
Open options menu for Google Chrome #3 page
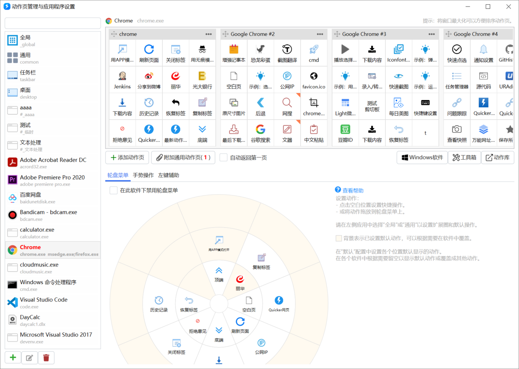click(431, 34)
